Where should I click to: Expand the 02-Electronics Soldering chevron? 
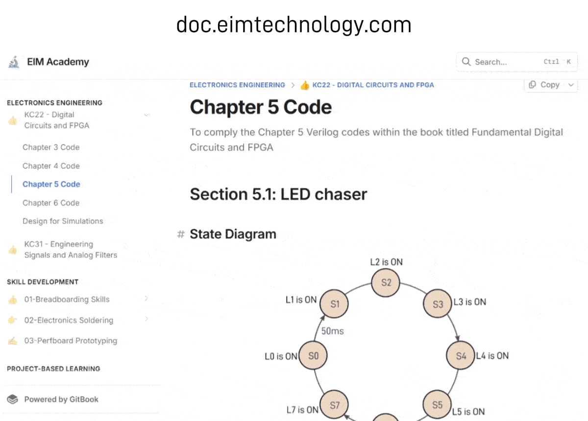[146, 319]
